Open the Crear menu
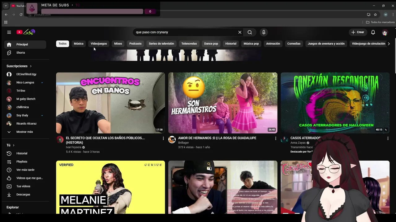396x222 pixels. click(x=358, y=32)
